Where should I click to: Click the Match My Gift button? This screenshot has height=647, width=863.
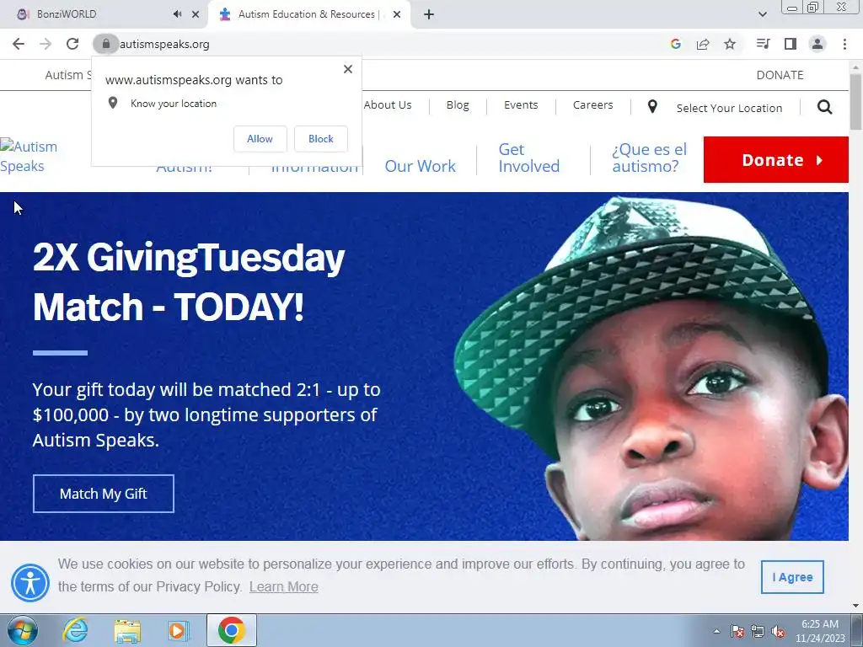104,494
